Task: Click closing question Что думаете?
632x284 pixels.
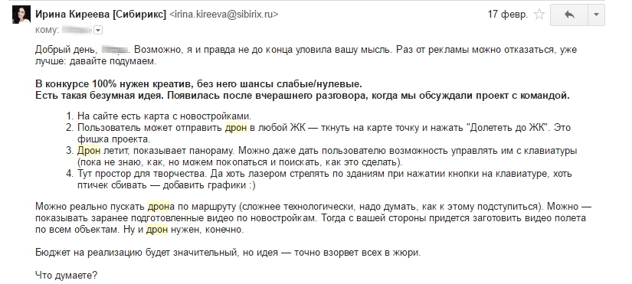Action: (66, 276)
